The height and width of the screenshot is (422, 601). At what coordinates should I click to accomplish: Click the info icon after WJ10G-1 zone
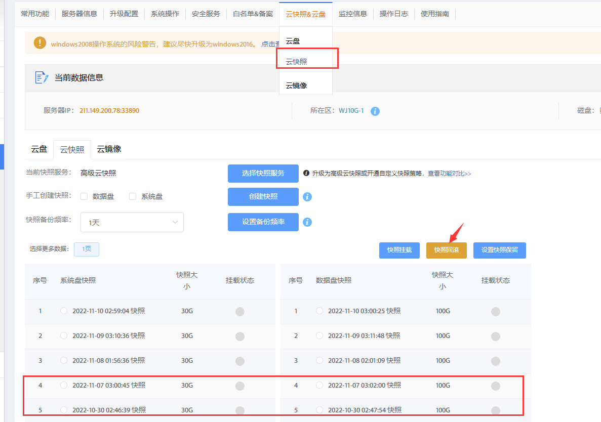(375, 112)
